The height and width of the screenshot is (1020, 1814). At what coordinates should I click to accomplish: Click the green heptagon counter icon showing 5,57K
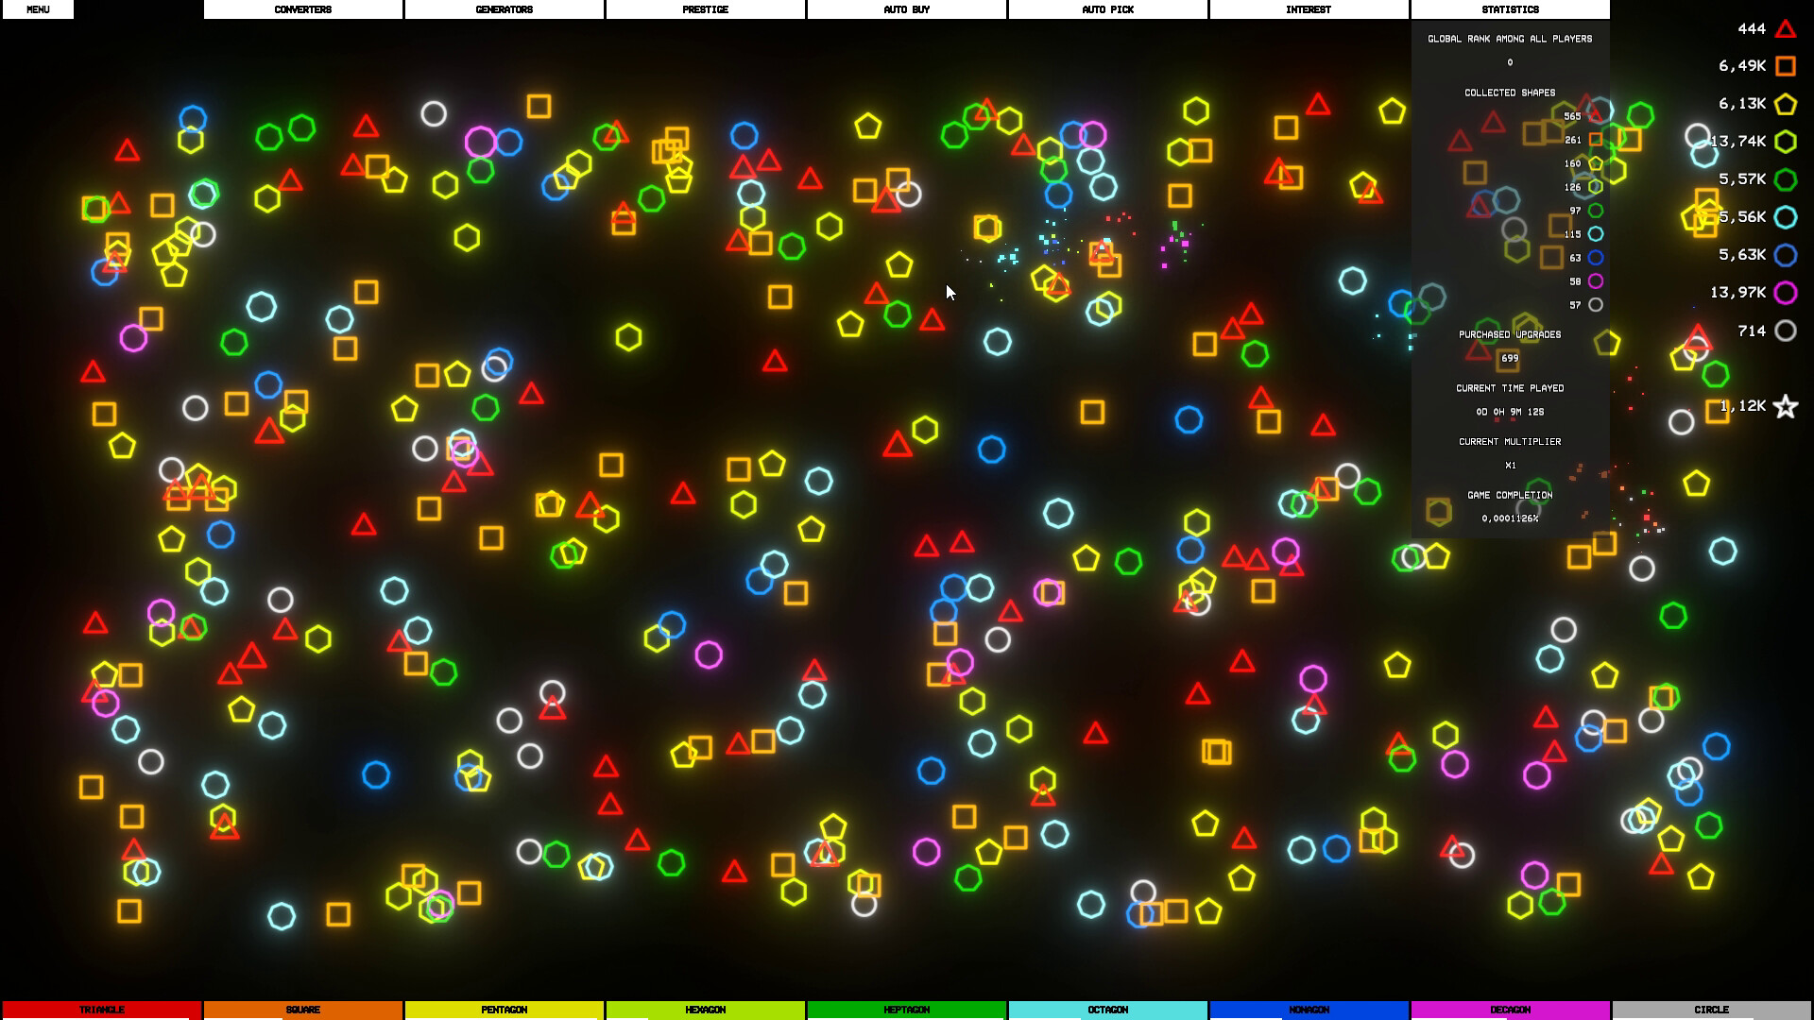(1784, 179)
